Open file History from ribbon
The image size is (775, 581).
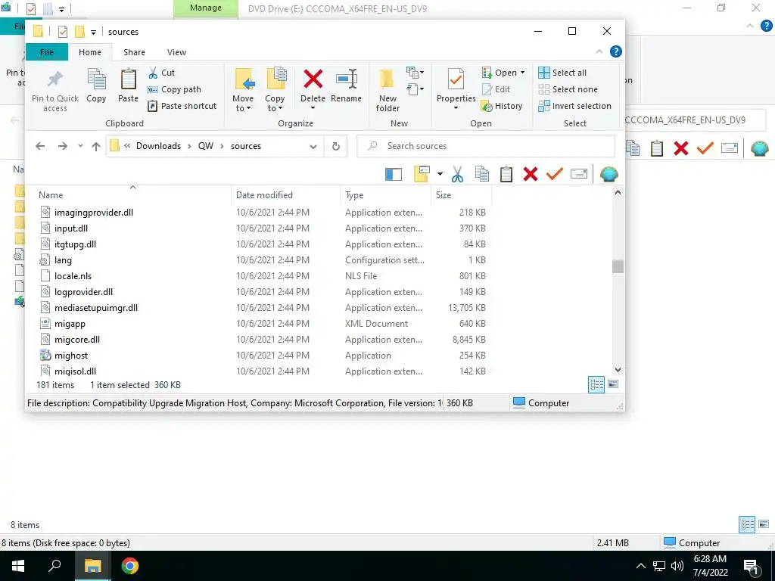pyautogui.click(x=502, y=106)
